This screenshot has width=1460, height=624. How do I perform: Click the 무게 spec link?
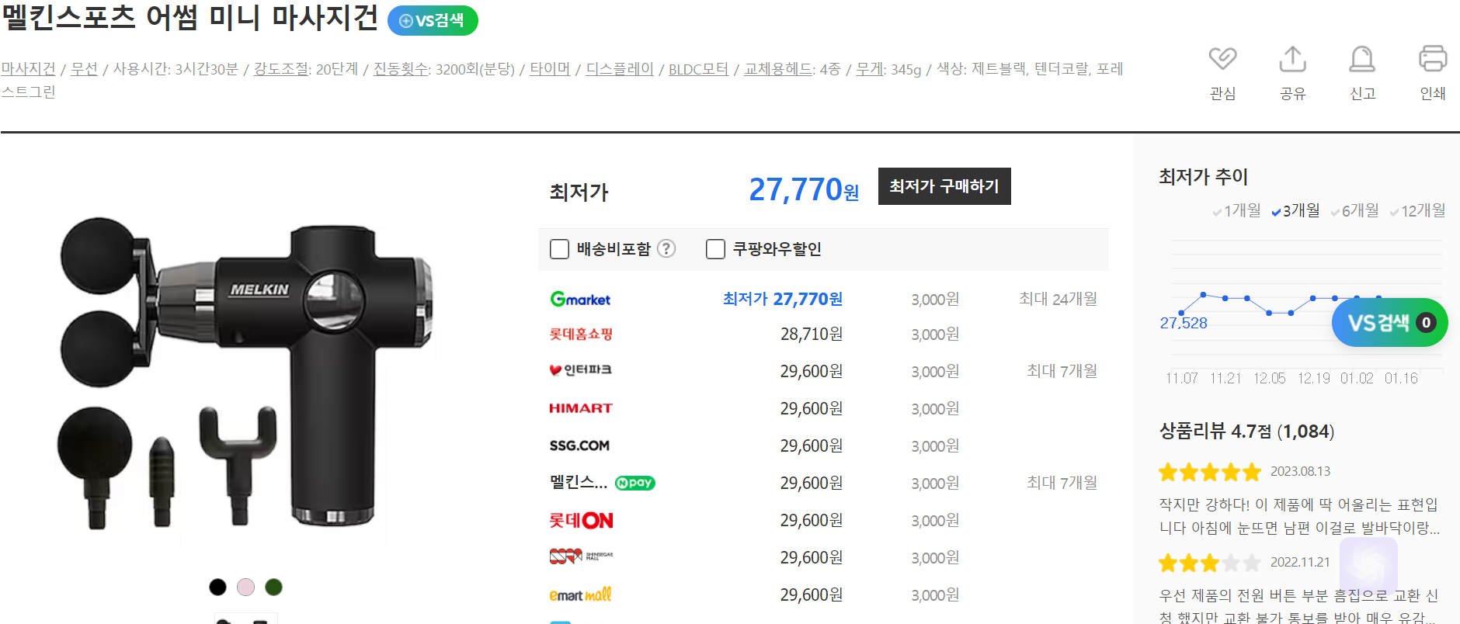(869, 69)
